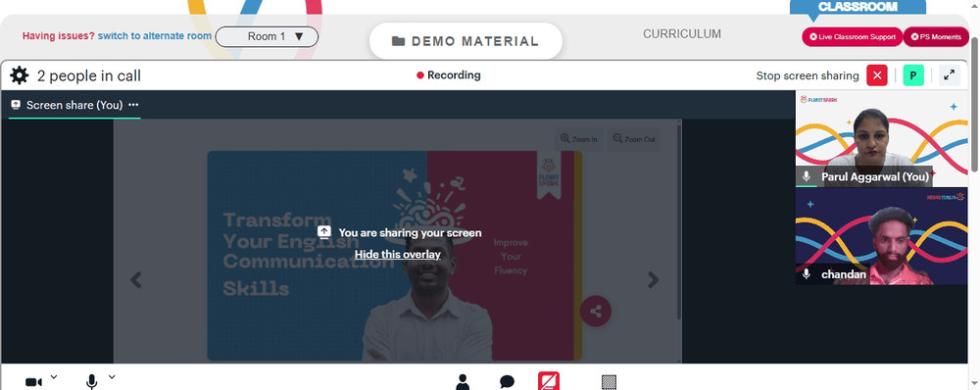980x390 pixels.
Task: Toggle the camera icon
Action: pyautogui.click(x=33, y=382)
